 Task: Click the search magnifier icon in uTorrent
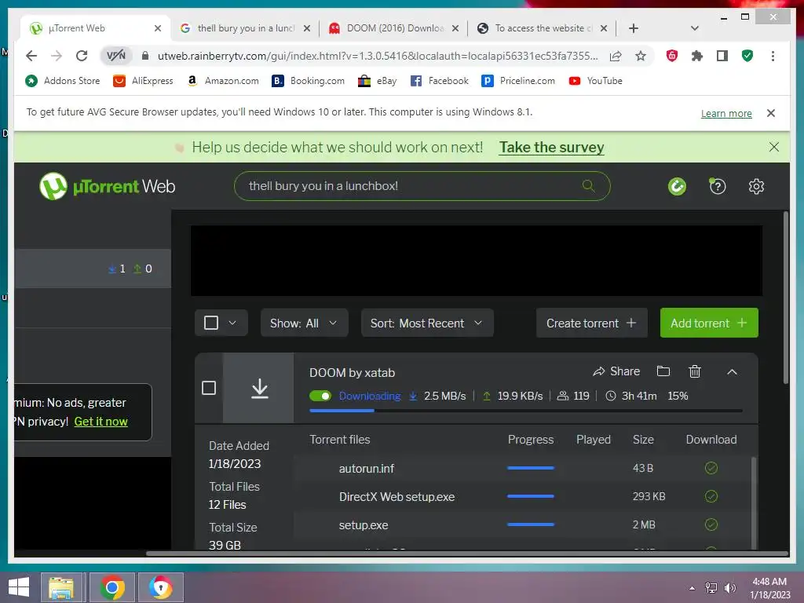click(x=588, y=185)
